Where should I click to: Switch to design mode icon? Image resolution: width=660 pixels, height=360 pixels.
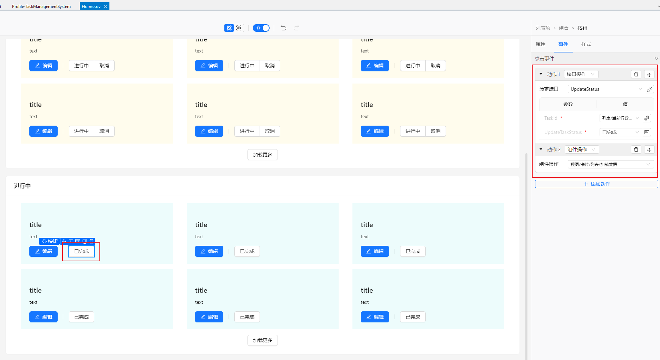(x=229, y=28)
